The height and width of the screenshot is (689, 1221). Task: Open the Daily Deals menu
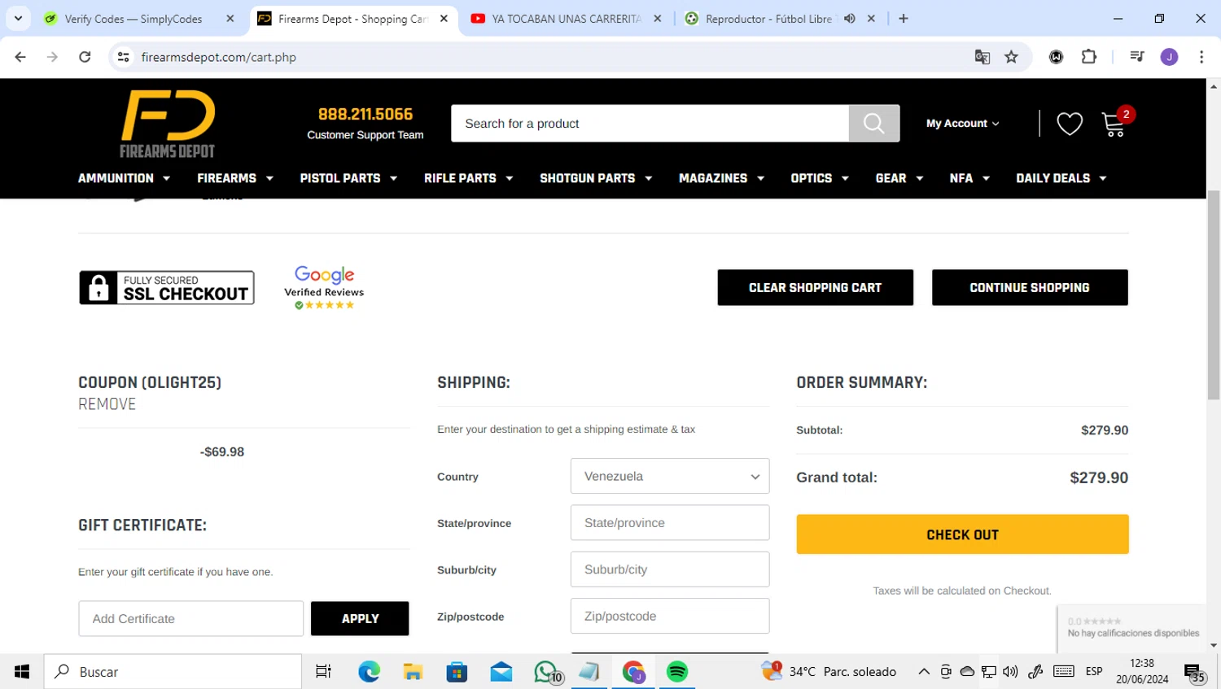click(x=1061, y=178)
